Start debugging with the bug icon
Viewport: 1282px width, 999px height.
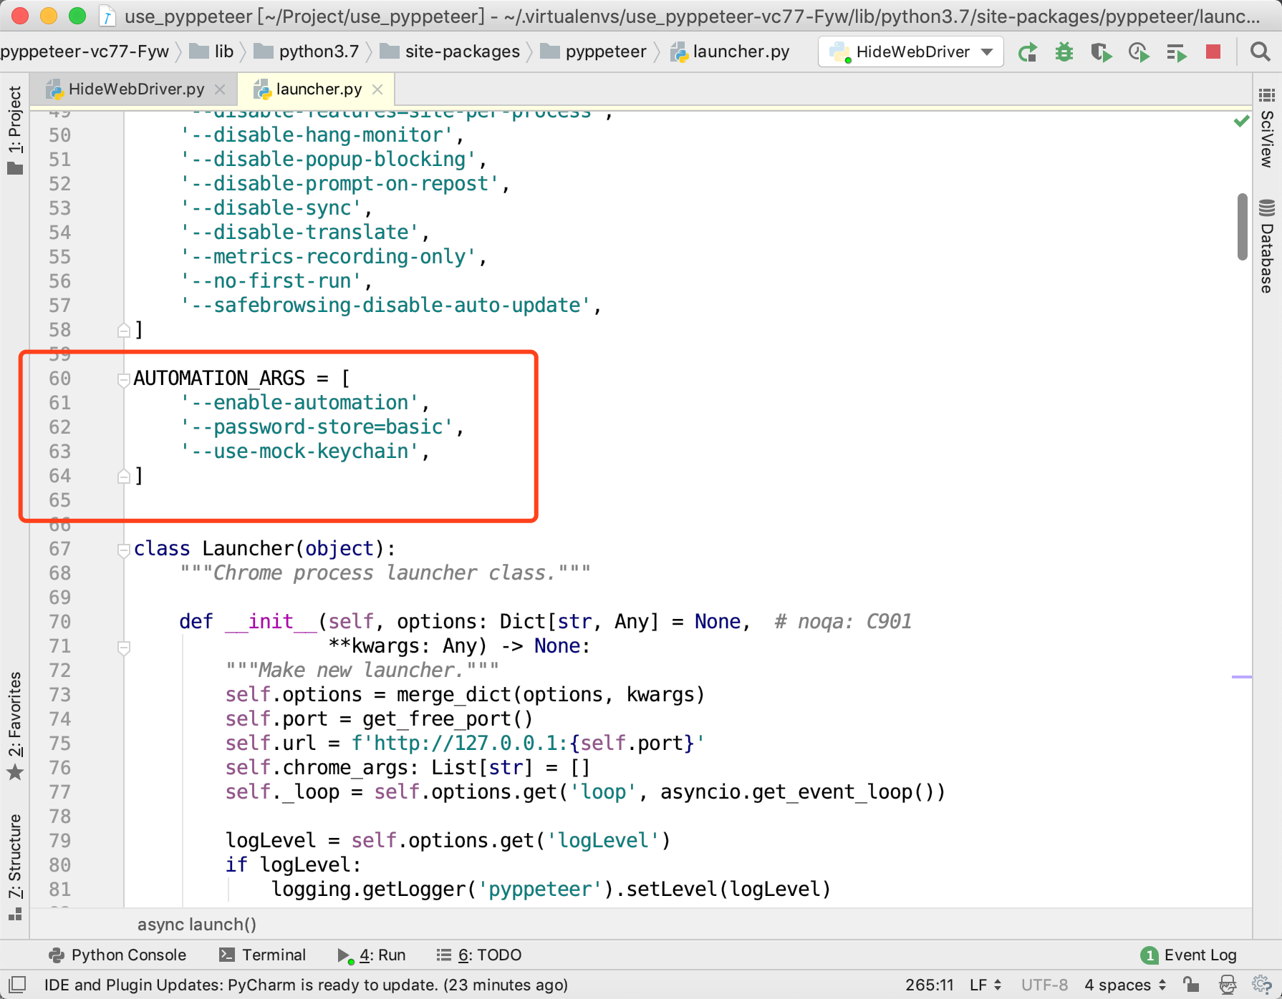point(1064,52)
